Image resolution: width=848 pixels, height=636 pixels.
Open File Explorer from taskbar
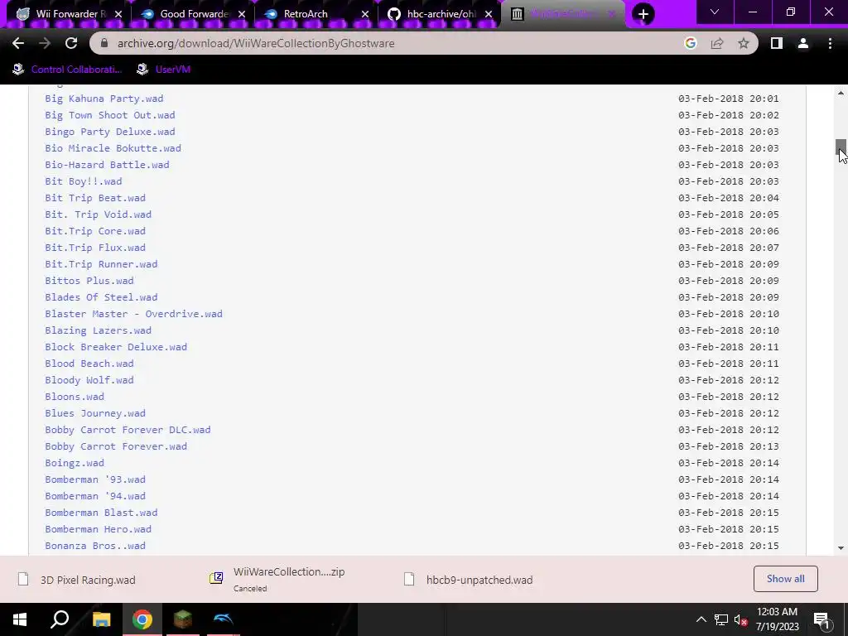(101, 619)
